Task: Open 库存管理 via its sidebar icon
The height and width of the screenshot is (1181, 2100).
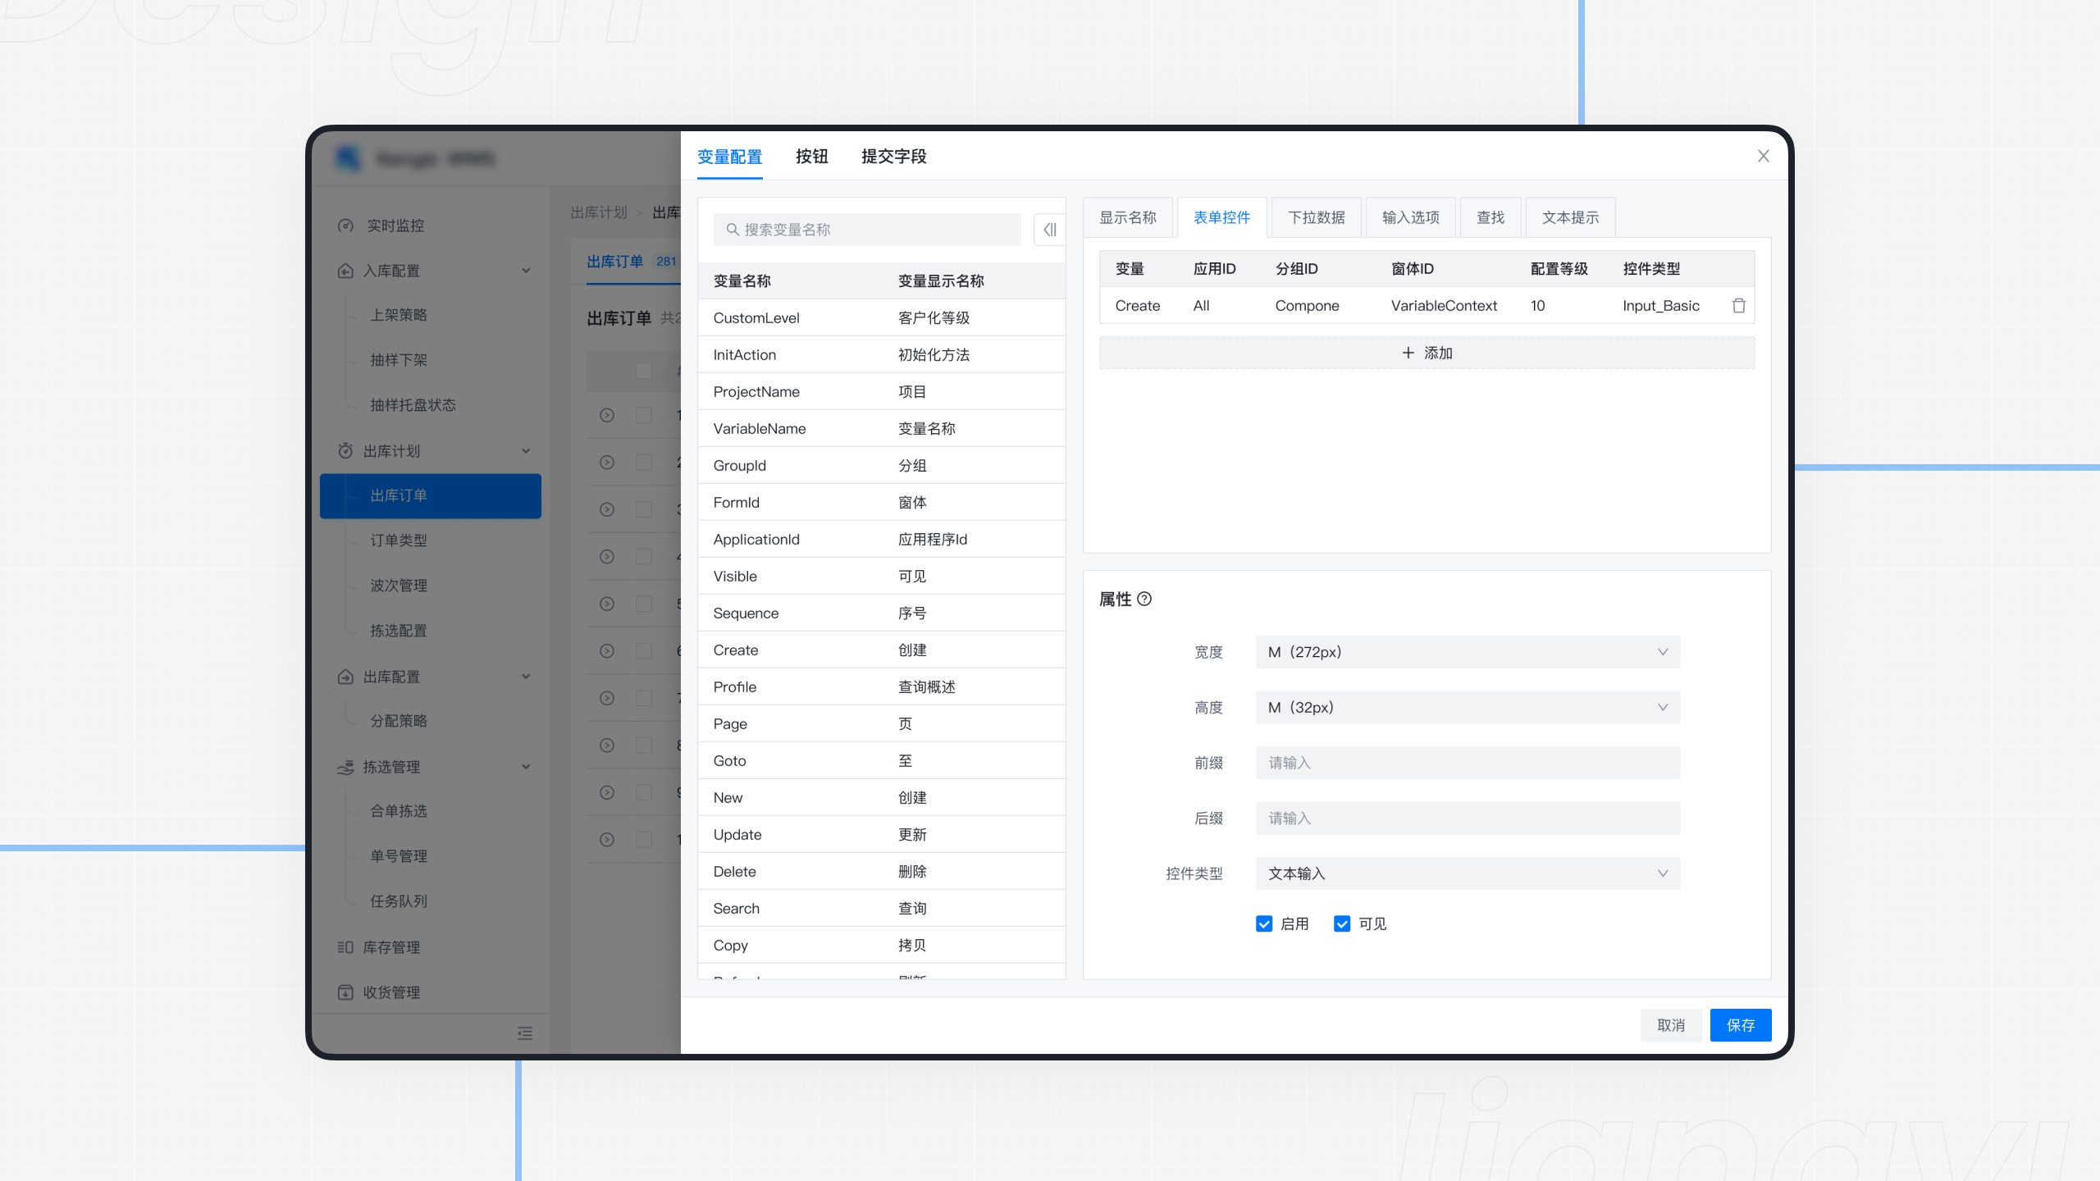Action: pyautogui.click(x=345, y=947)
